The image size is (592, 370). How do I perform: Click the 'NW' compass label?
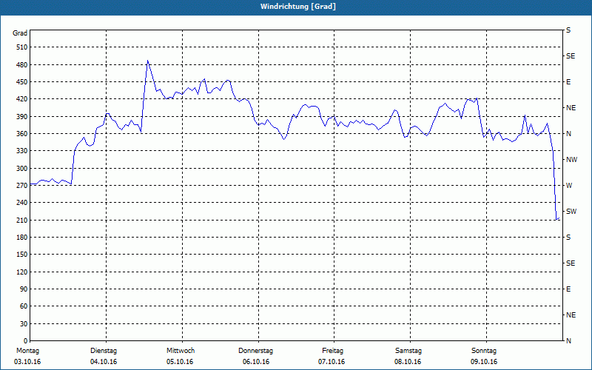(571, 160)
